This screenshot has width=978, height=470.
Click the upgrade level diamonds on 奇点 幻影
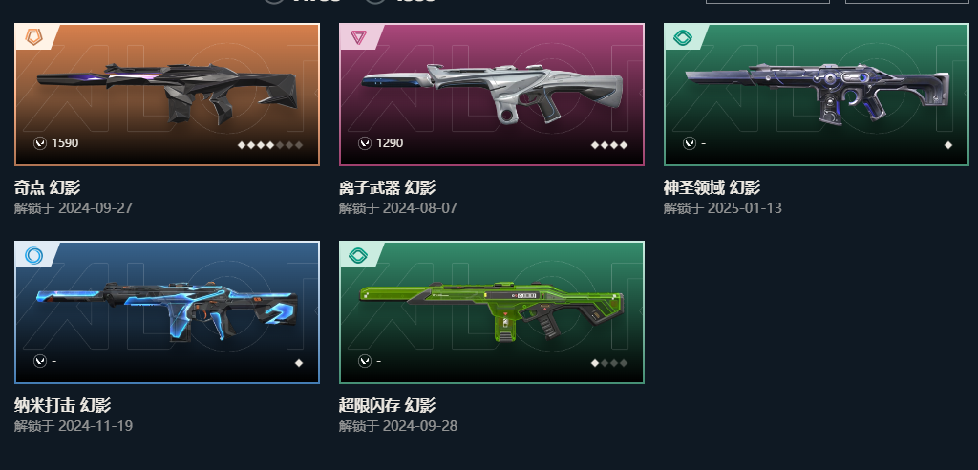click(x=270, y=145)
